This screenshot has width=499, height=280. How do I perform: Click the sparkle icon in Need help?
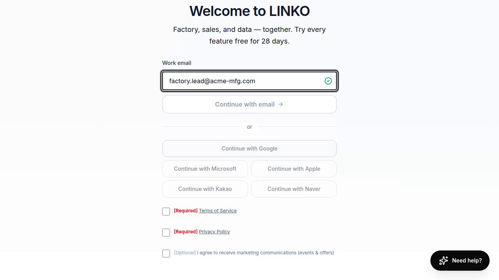pos(443,261)
